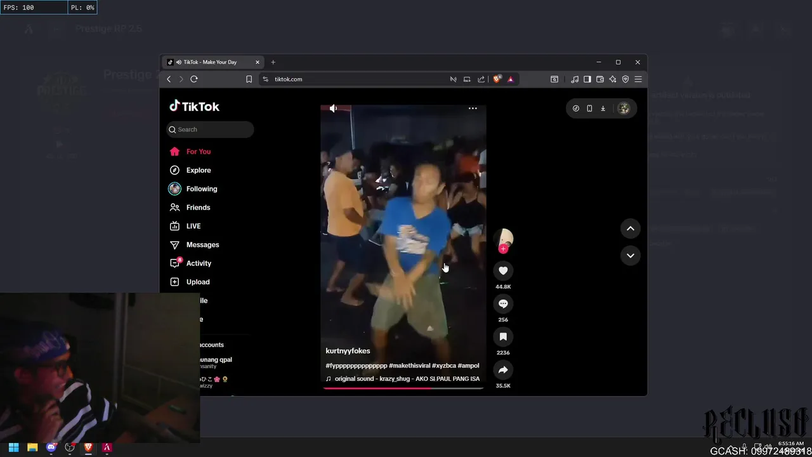Open Discord from taskbar
This screenshot has height=457, width=812.
pyautogui.click(x=51, y=447)
